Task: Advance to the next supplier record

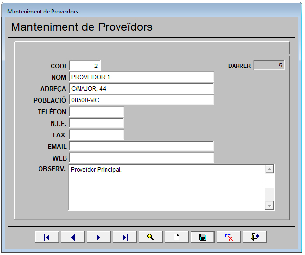Action: [x=99, y=237]
